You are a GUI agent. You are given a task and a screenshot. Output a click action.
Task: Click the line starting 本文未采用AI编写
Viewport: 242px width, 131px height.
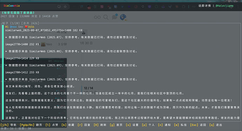point(40,86)
